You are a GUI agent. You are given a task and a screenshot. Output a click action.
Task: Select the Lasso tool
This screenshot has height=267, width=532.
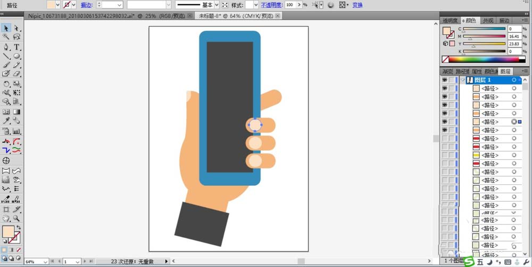(16, 37)
